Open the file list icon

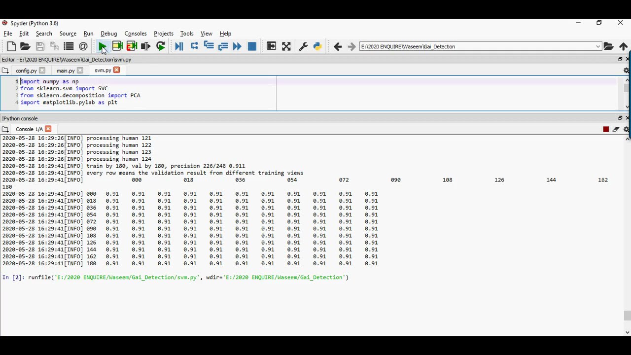click(69, 46)
